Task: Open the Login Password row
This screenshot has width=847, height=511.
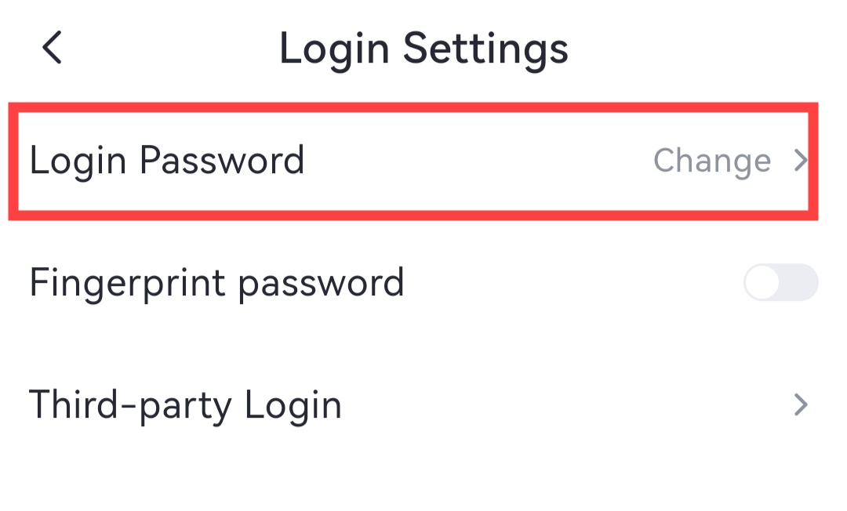Action: [x=413, y=161]
